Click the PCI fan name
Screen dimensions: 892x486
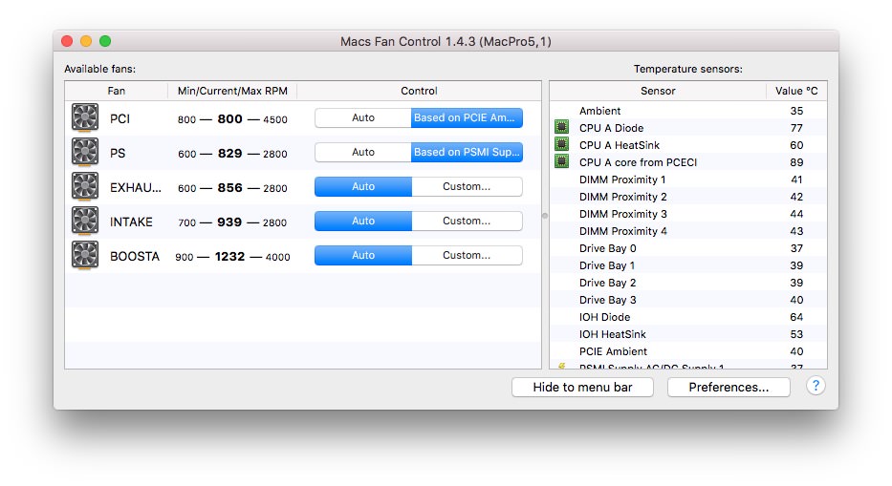point(120,118)
